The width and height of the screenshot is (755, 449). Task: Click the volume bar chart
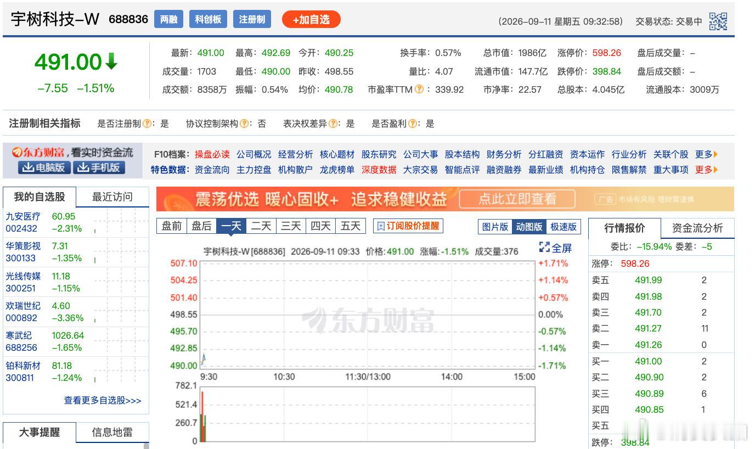(x=367, y=414)
